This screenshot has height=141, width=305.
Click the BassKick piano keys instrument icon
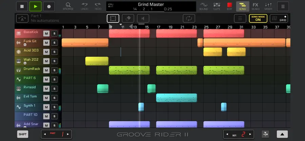coord(19,34)
